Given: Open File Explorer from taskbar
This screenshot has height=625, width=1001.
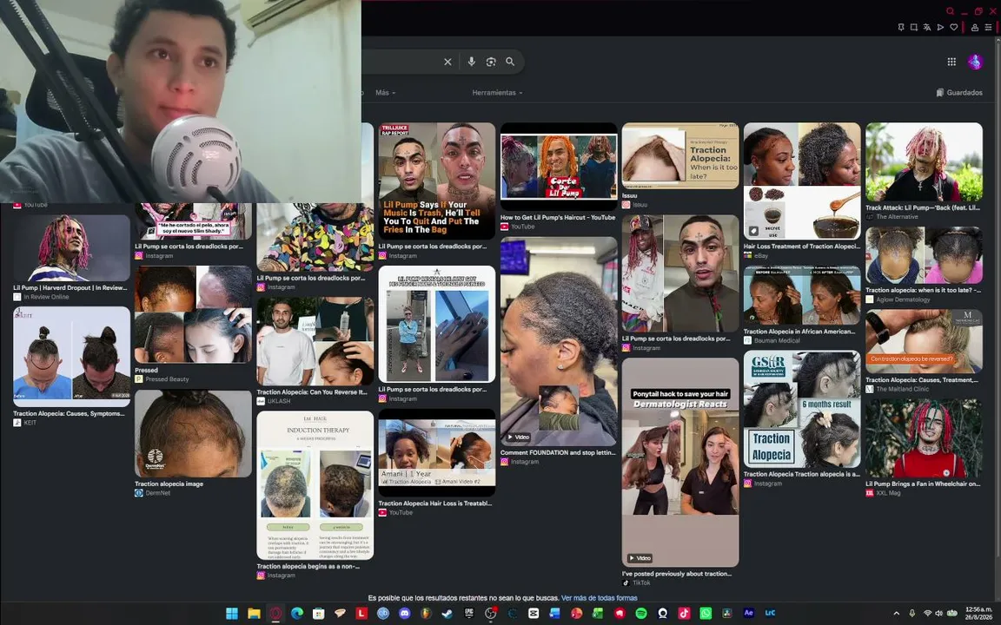Looking at the screenshot, I should [x=254, y=614].
